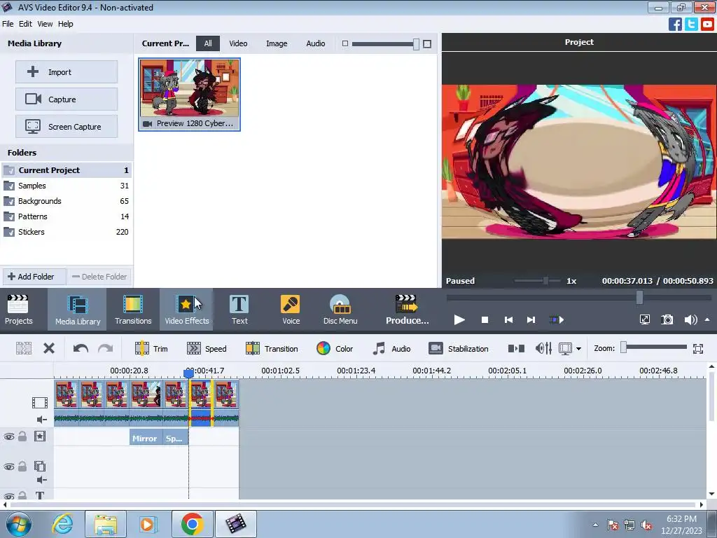Viewport: 717px width, 538px height.
Task: Select the Backgrounds folder
Action: (x=67, y=201)
